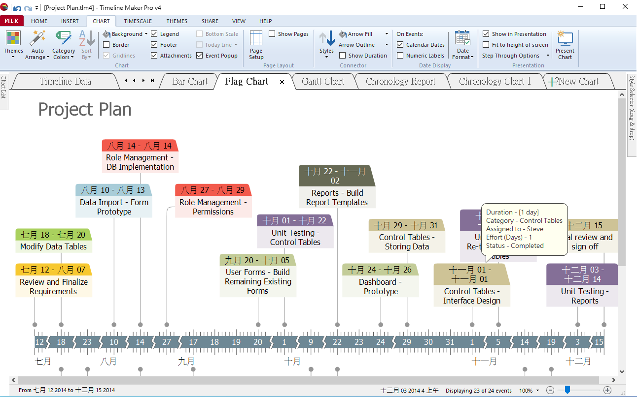Open the Date Format calendar icon
Viewport: 637px width, 397px height.
click(462, 38)
